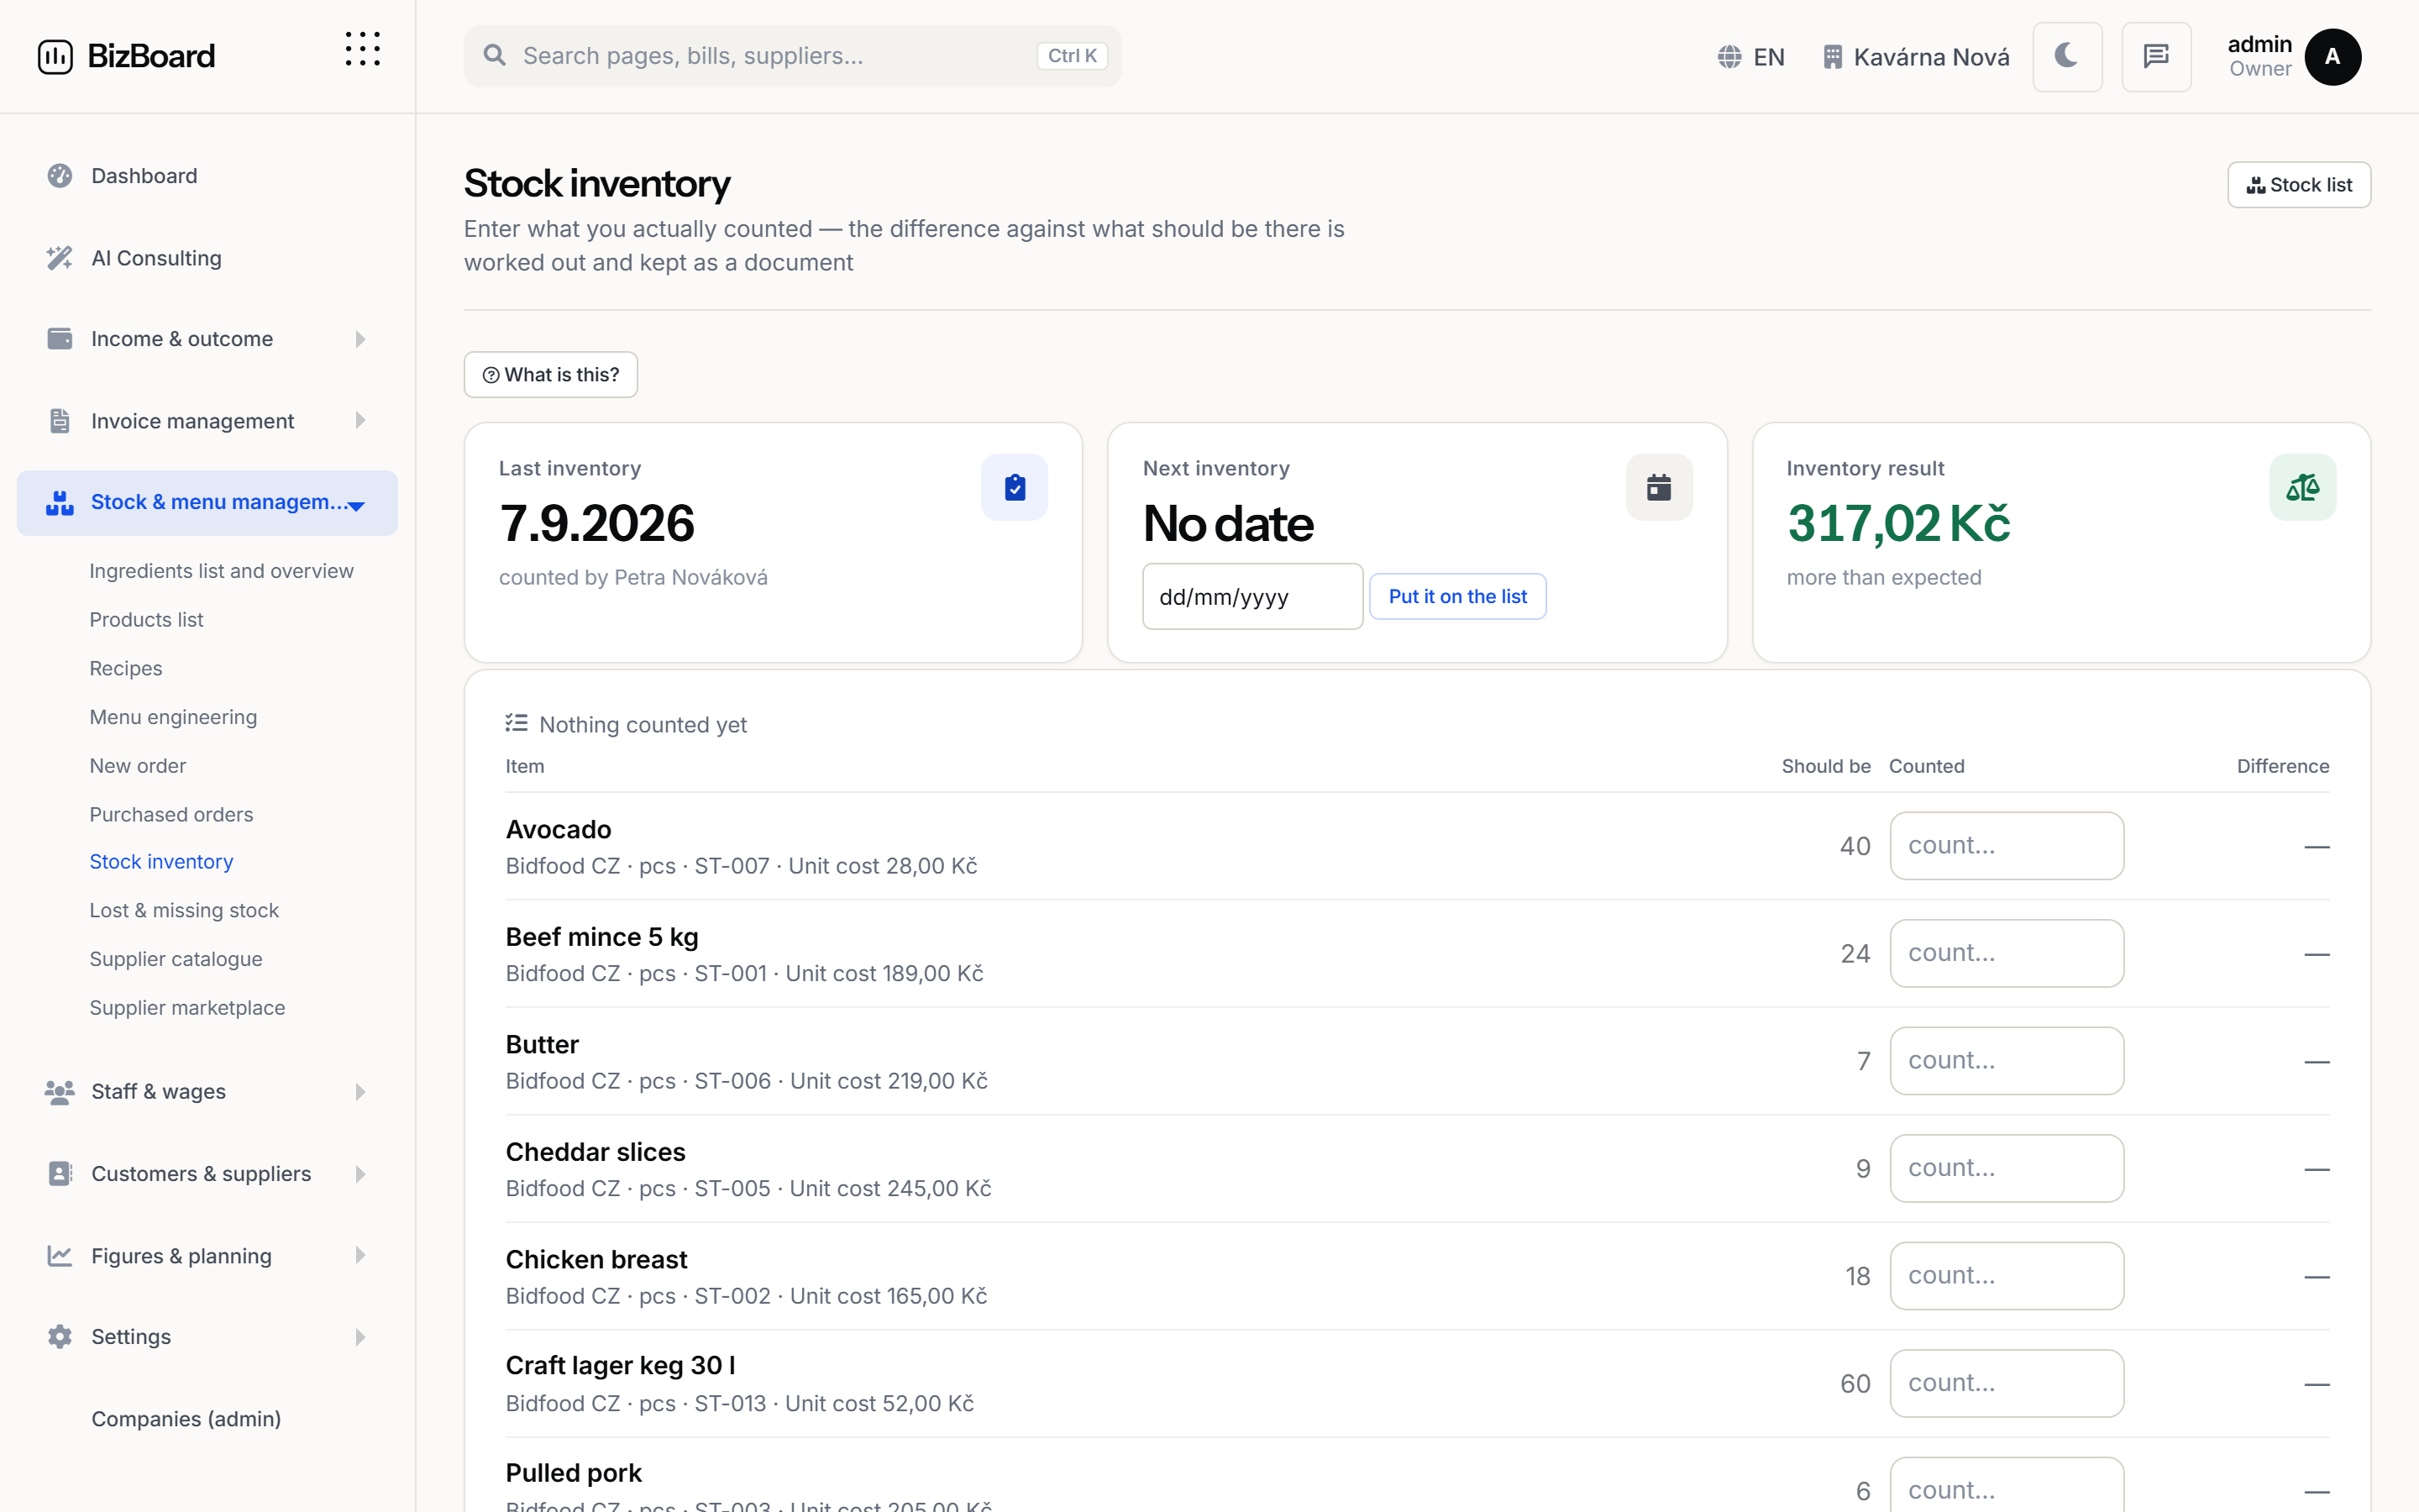Click the BizBoard logo icon
Screen dimensions: 2419x1512
coord(55,57)
